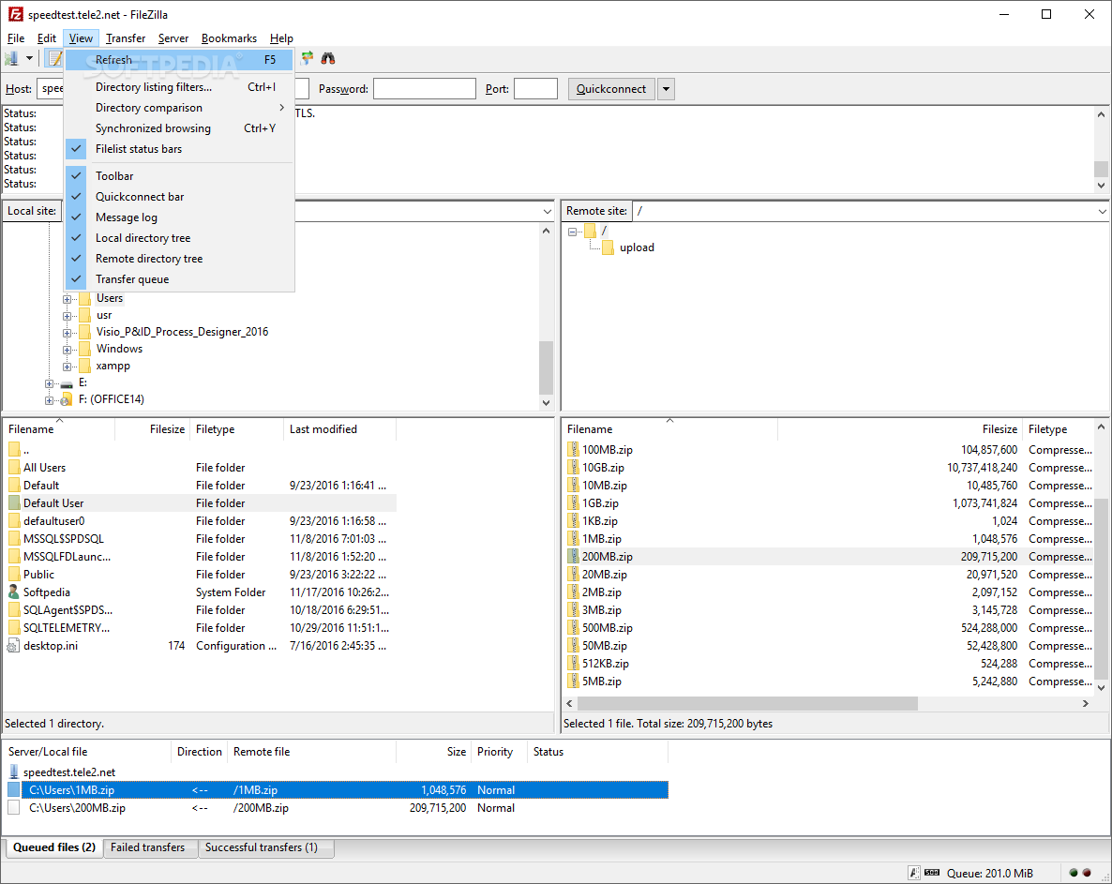Click the green activity indicator light
Viewport: 1112px width, 884px height.
click(1074, 873)
